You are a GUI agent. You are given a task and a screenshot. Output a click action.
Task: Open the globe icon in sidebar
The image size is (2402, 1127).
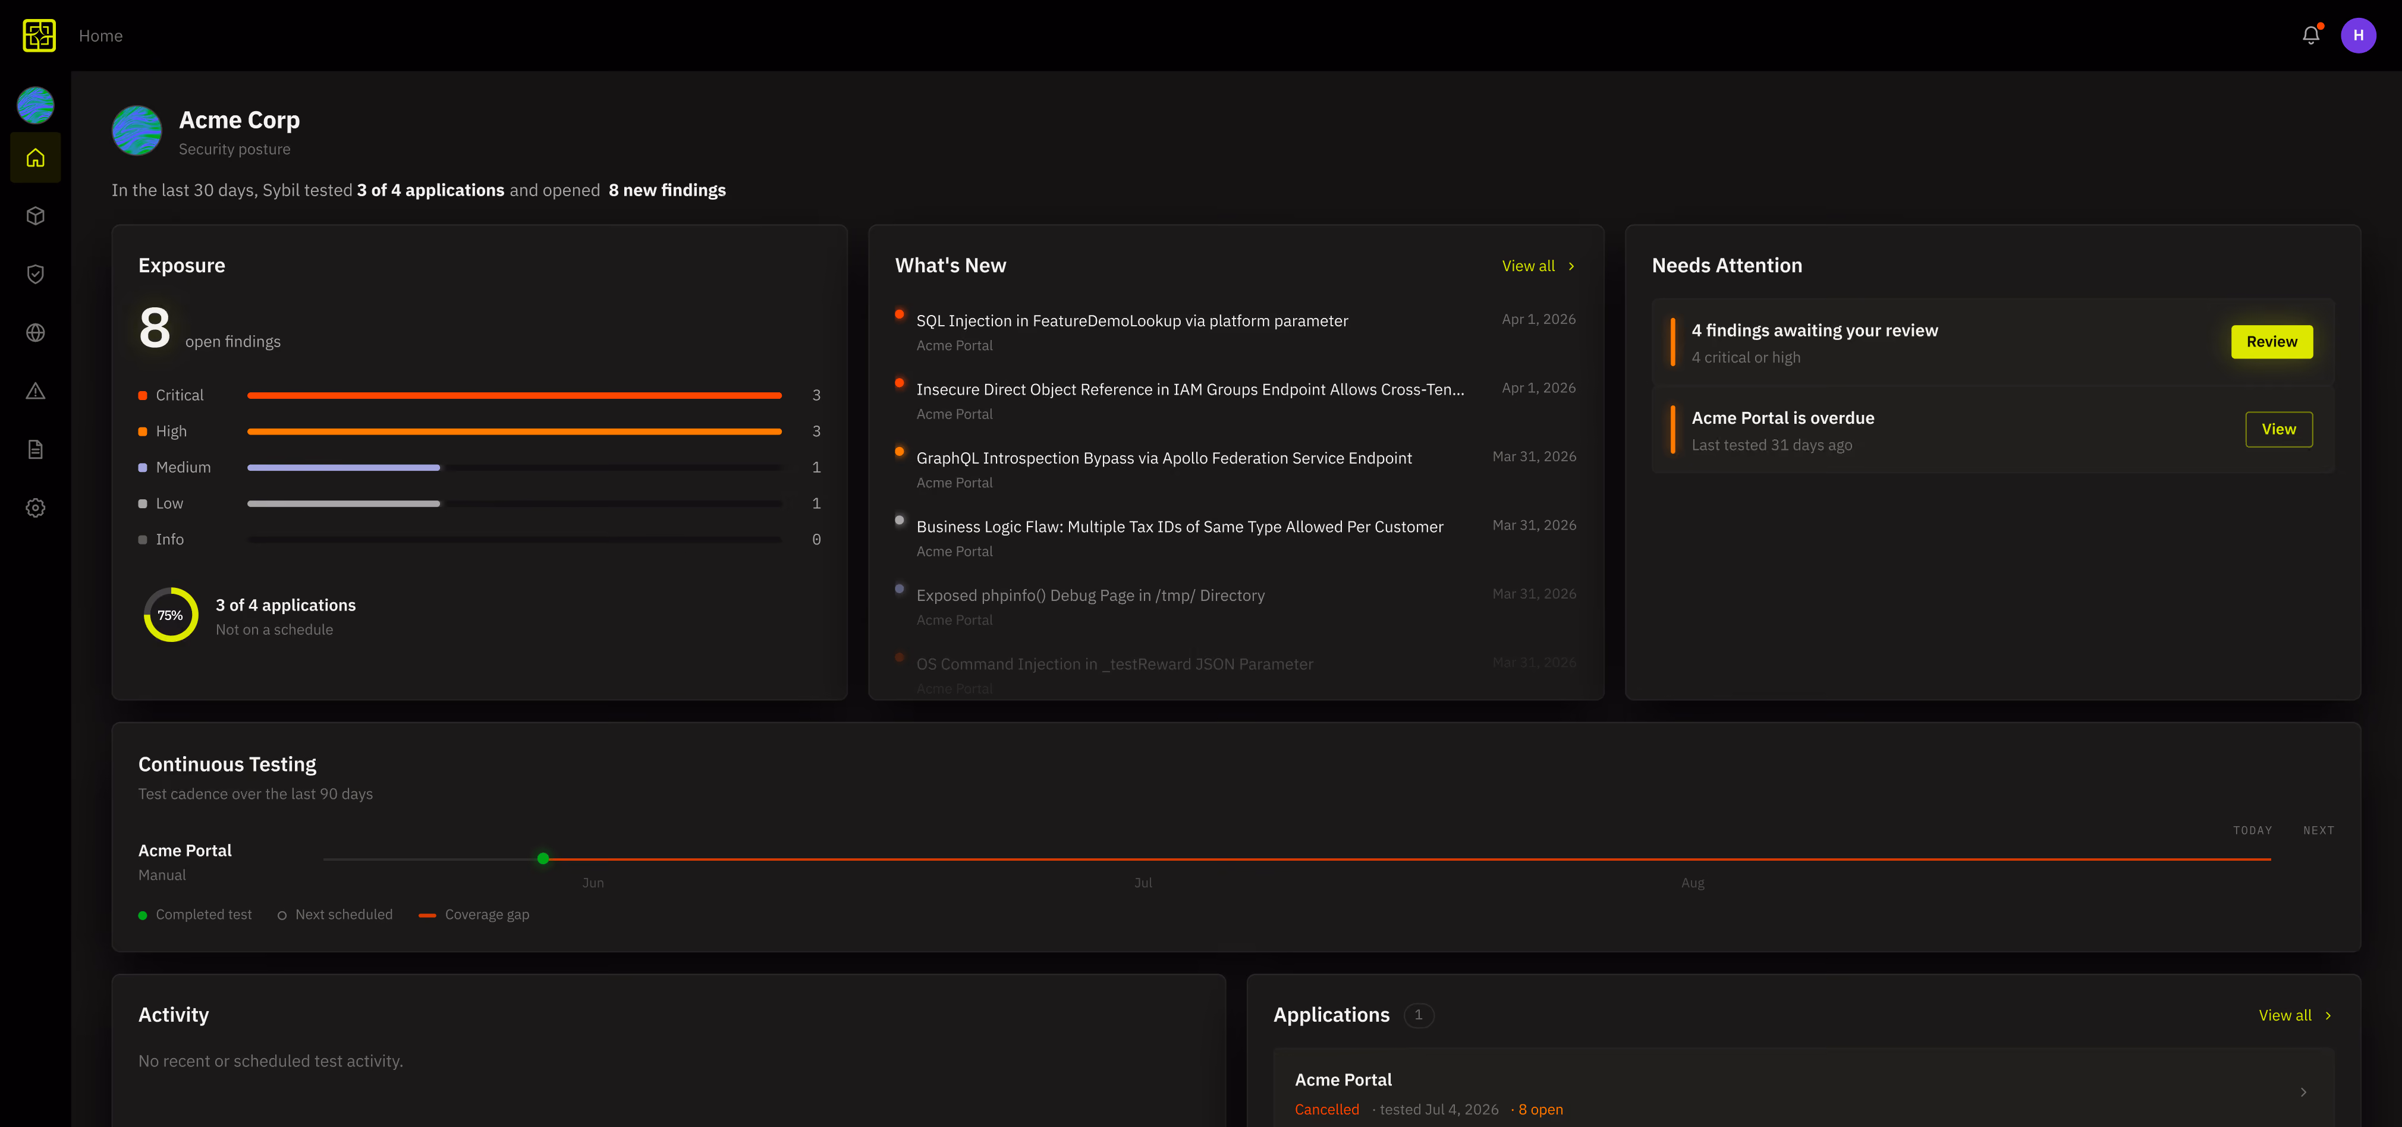tap(36, 333)
